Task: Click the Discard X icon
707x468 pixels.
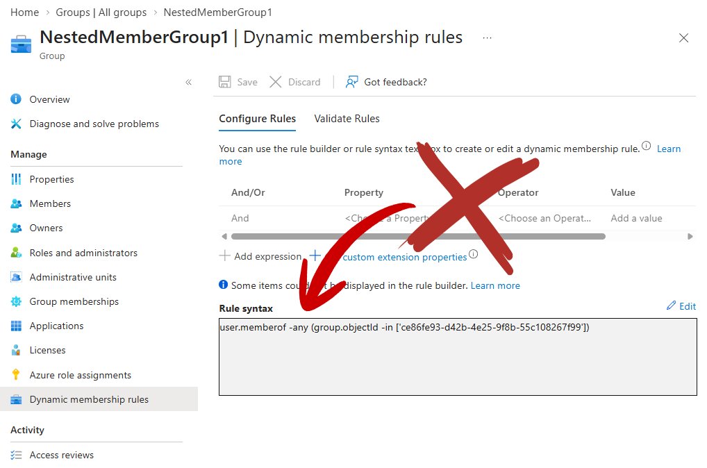Action: (276, 82)
